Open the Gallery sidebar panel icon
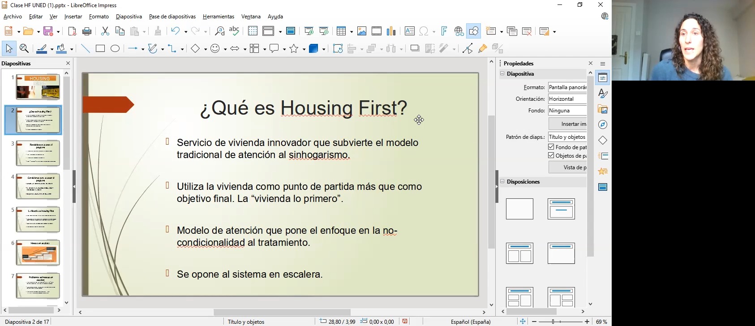The height and width of the screenshot is (326, 755). tap(603, 109)
